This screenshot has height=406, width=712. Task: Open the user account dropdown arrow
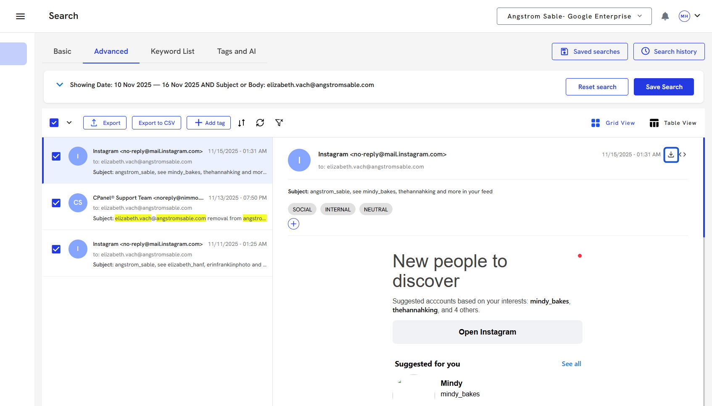click(x=697, y=16)
